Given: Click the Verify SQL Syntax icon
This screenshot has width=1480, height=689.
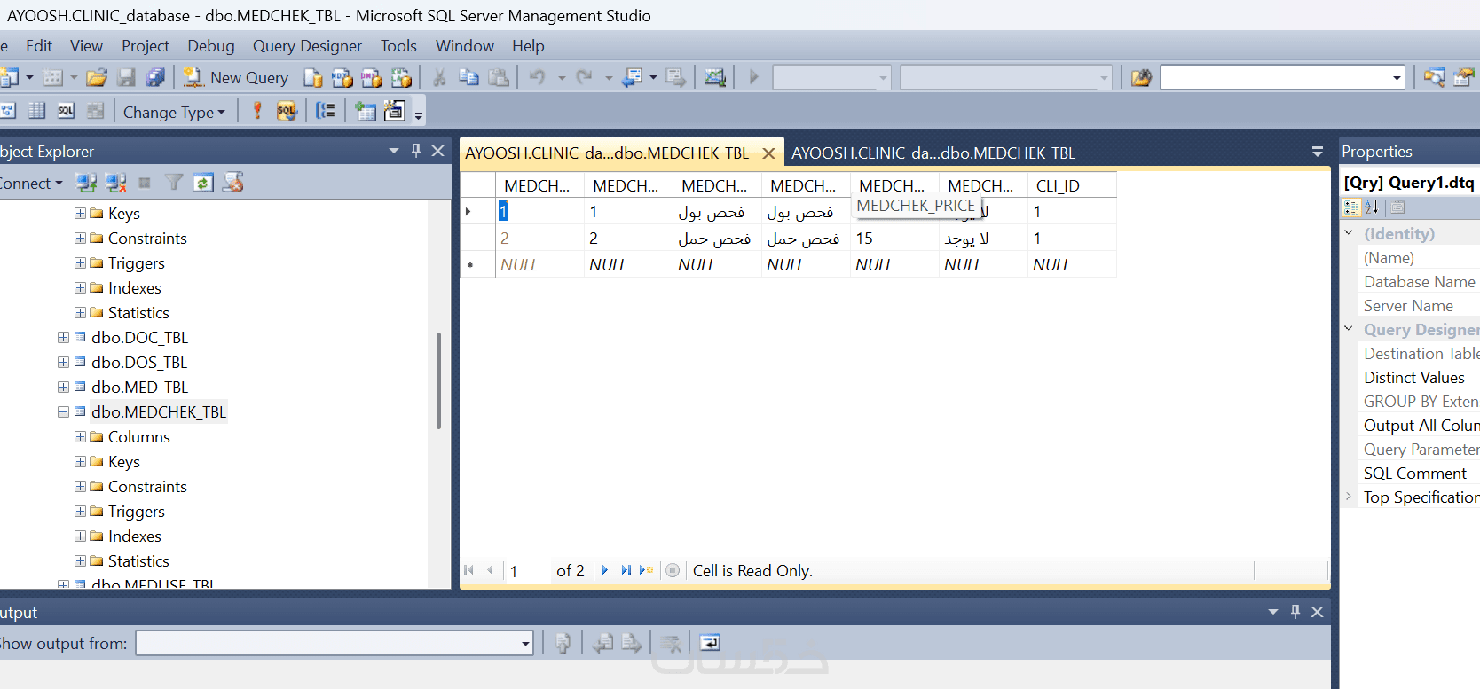Looking at the screenshot, I should click(x=286, y=111).
